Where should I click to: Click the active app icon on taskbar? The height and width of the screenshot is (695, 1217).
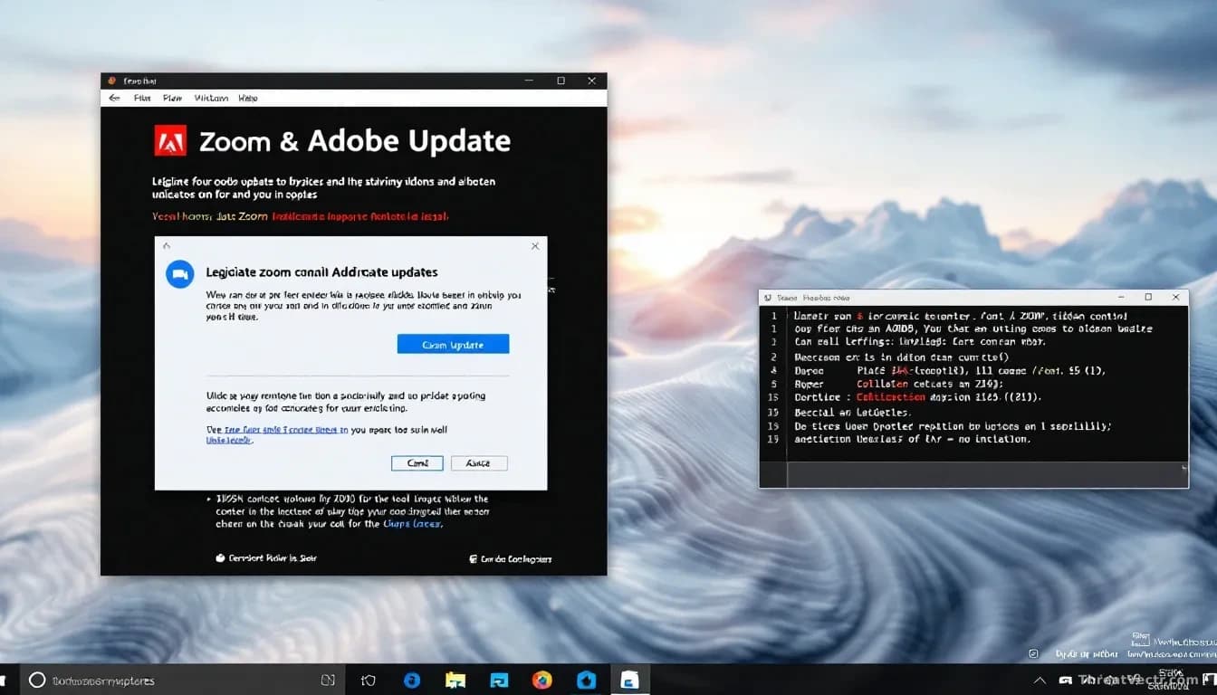(x=628, y=681)
